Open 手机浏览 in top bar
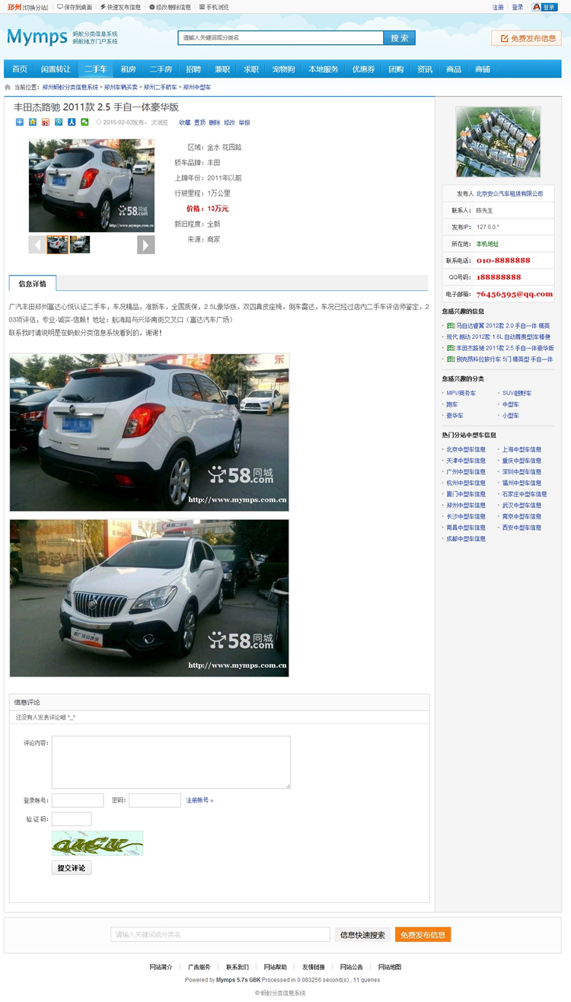The height and width of the screenshot is (1002, 571). pyautogui.click(x=214, y=7)
